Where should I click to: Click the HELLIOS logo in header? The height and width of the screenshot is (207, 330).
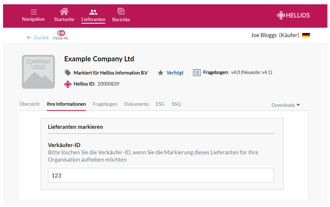pos(293,15)
